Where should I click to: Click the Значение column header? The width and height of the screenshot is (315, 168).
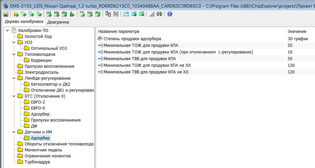pos(295,32)
